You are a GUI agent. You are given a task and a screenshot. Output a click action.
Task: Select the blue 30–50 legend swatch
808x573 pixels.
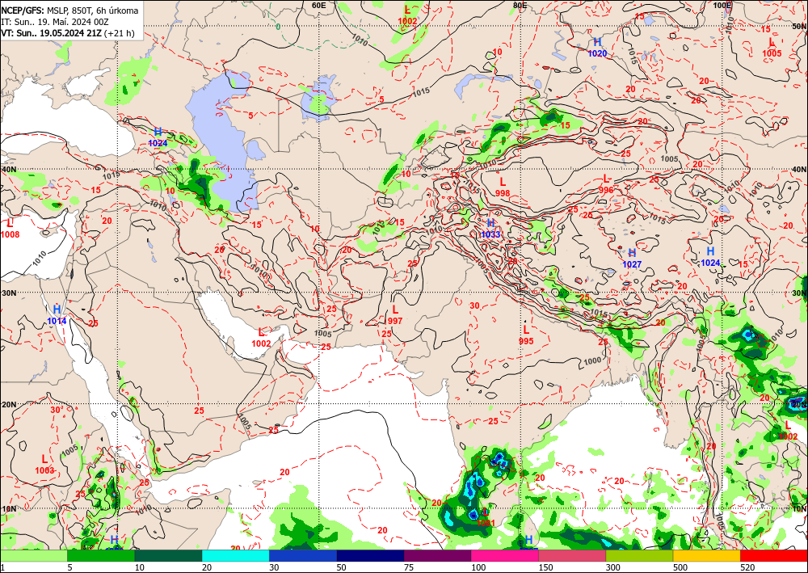tap(303, 556)
